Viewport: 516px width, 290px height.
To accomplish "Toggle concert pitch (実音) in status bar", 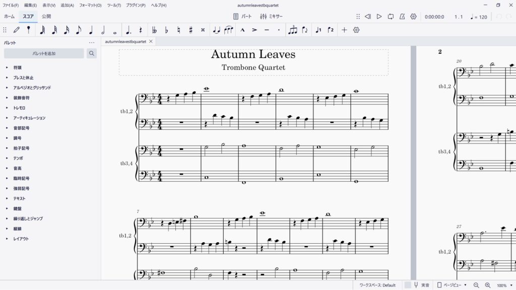I will [421, 285].
